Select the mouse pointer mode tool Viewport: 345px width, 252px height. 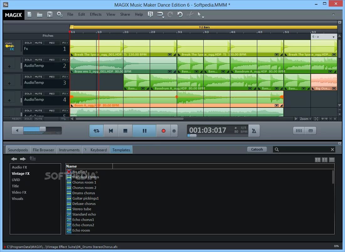click(x=199, y=14)
